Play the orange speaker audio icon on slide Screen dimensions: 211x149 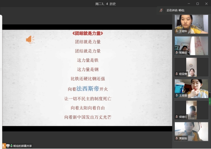pos(30,39)
